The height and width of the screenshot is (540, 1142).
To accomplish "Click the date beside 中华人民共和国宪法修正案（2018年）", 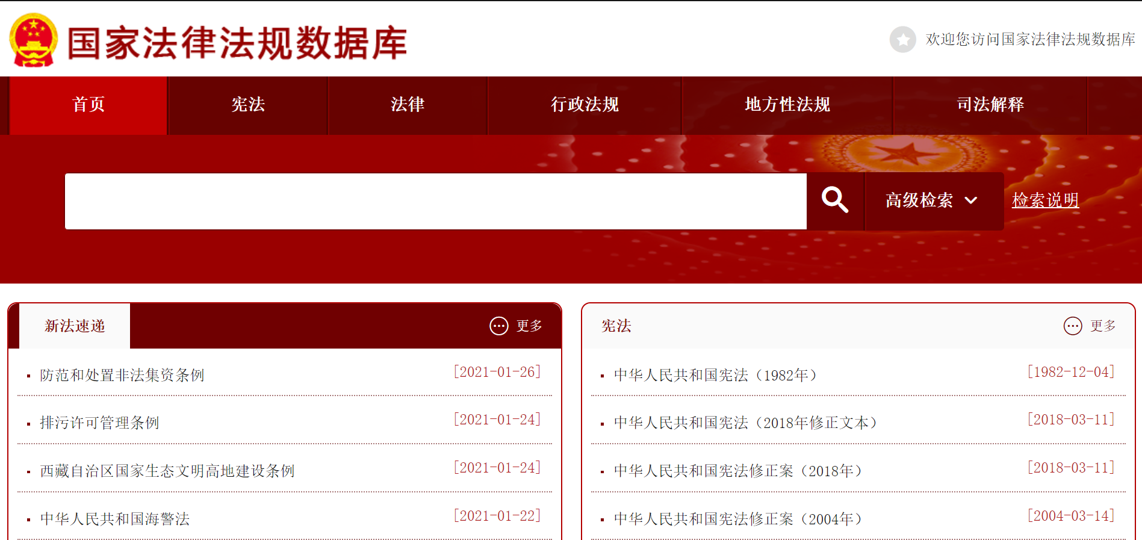I will click(1071, 468).
